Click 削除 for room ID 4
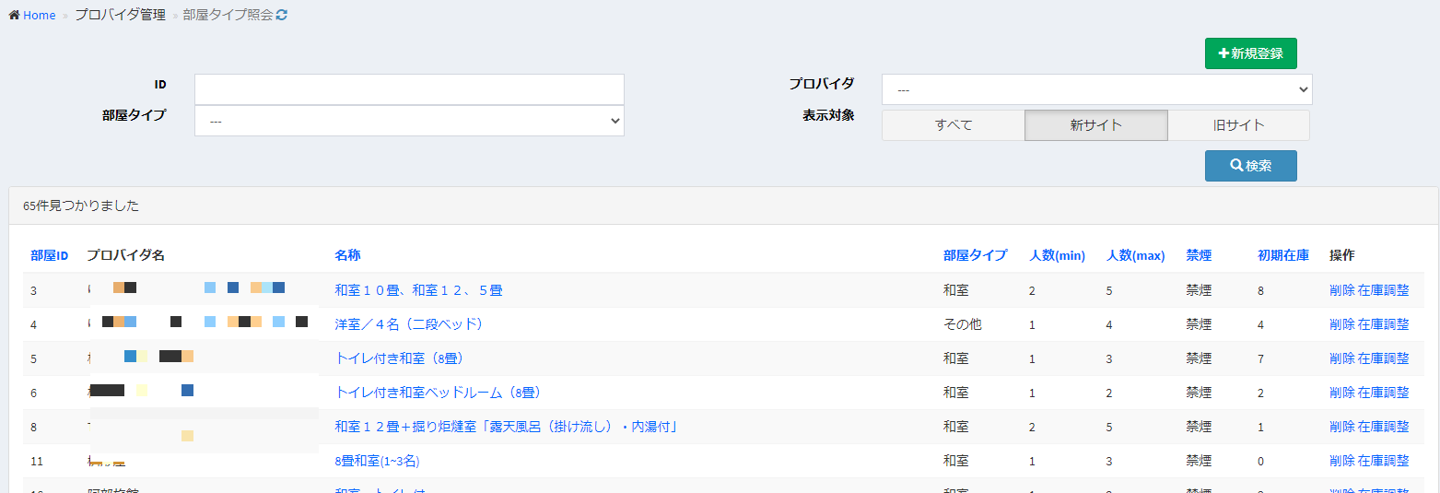Image resolution: width=1440 pixels, height=493 pixels. tap(1342, 324)
